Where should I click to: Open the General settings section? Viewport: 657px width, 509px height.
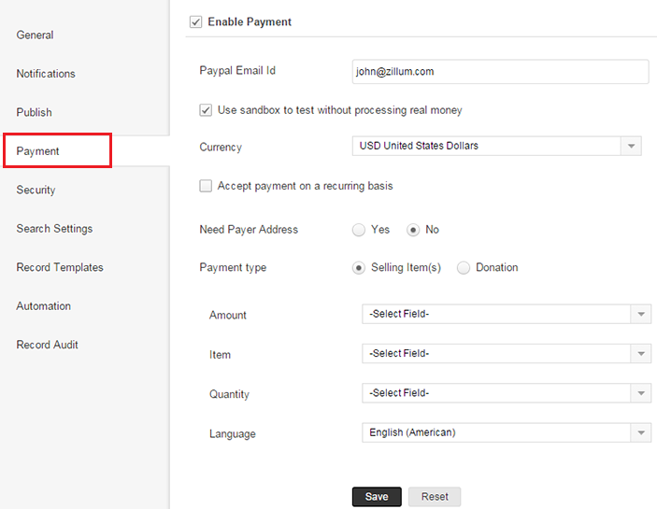coord(36,35)
